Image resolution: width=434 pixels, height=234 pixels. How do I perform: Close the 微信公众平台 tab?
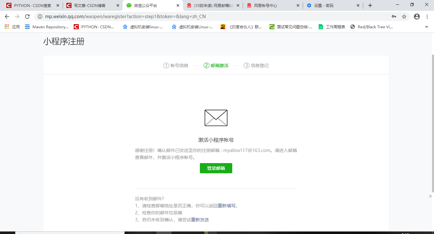178,5
